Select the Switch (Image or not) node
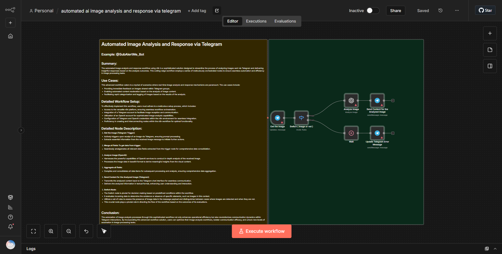The width and height of the screenshot is (502, 254). tap(301, 118)
